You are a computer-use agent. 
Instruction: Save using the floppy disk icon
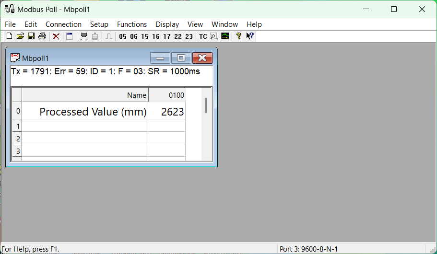coord(31,36)
